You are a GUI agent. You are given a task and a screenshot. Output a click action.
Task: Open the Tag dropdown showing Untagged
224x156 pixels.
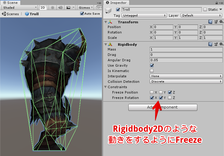click(x=144, y=15)
